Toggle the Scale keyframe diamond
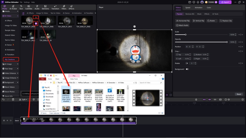Image resolution: width=246 pixels, height=138 pixels. coord(241,35)
